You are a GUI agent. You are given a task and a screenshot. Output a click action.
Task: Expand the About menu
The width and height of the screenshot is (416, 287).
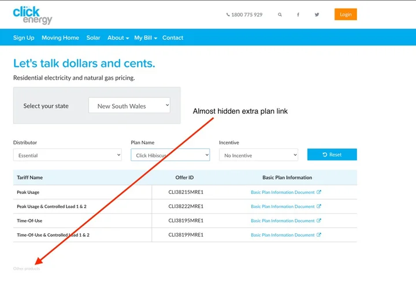click(118, 38)
